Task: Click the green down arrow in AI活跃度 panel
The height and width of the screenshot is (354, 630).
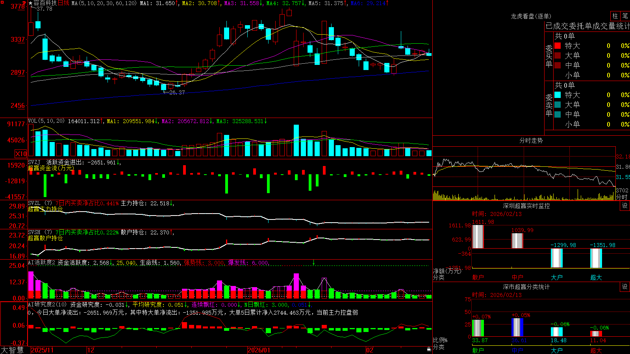Action: coord(314,262)
